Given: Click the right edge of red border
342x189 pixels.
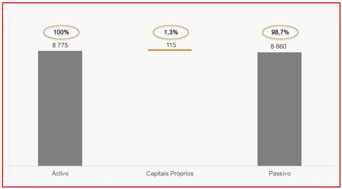Looking at the screenshot, I should pos(339,94).
